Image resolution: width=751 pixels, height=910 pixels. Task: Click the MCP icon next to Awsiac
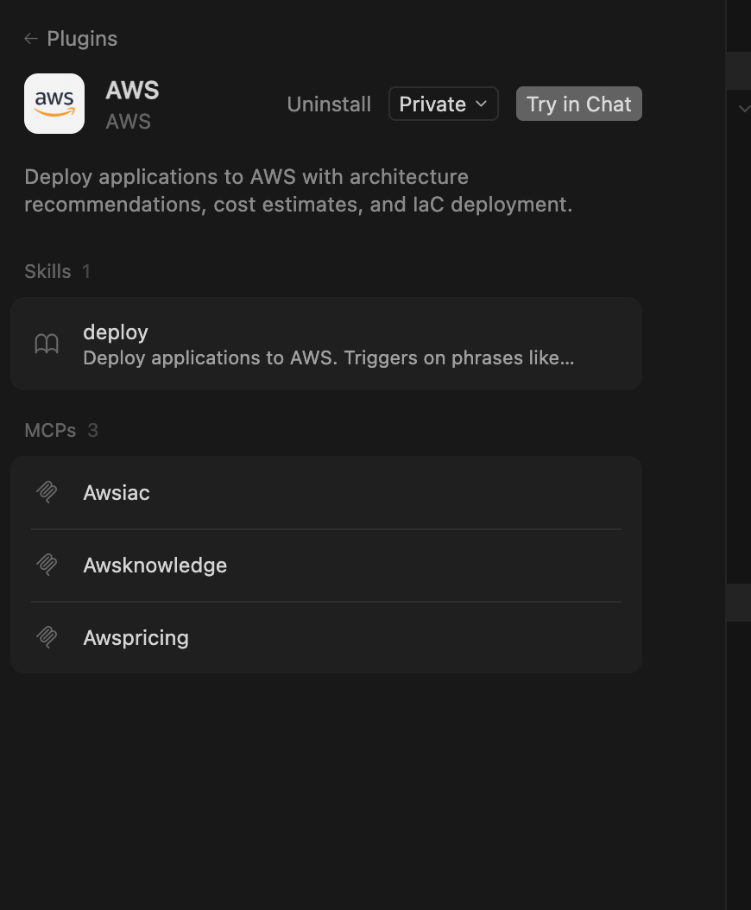click(x=47, y=492)
